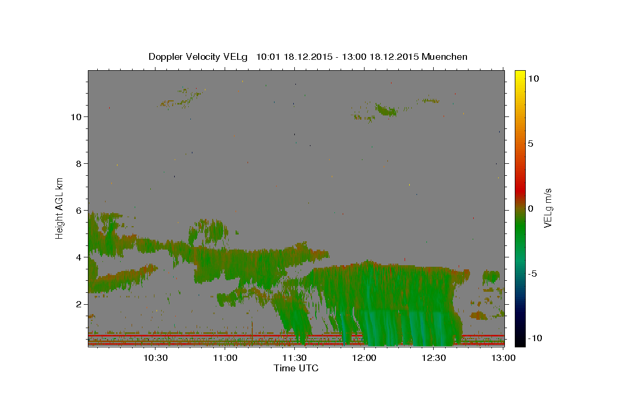Click the colorbar value 10 label
Screen dimensions: 624x416
(533, 79)
